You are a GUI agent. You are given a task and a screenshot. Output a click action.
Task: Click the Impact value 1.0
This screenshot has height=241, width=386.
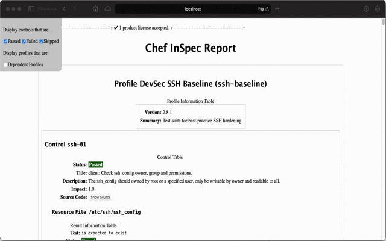91,189
